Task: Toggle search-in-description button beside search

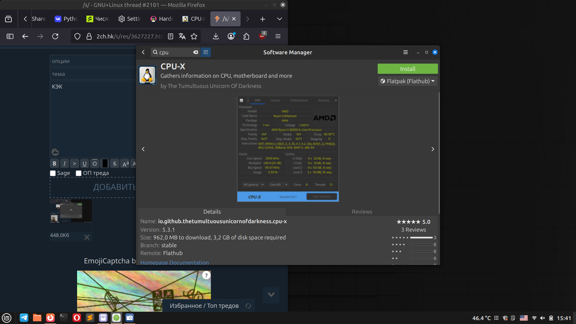Action: click(206, 52)
